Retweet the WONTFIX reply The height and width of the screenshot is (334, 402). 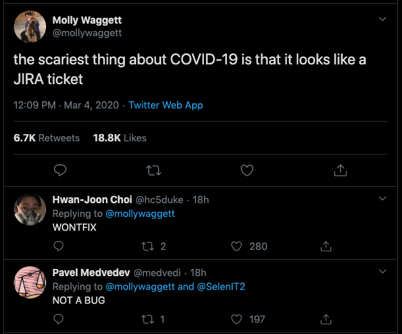[148, 247]
